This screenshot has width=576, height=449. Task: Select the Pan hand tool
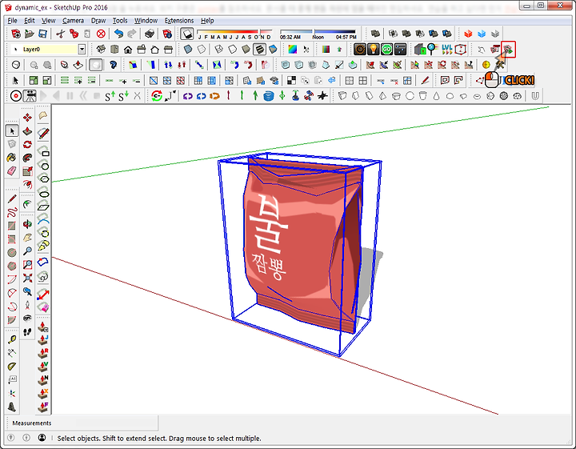click(x=27, y=238)
